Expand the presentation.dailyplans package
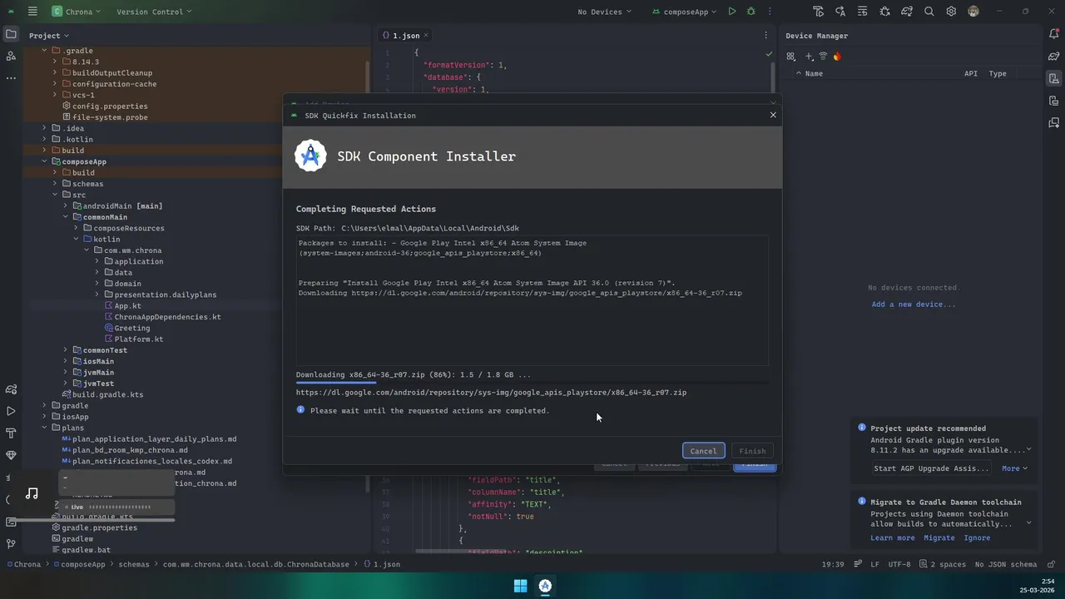The image size is (1065, 599). point(97,295)
